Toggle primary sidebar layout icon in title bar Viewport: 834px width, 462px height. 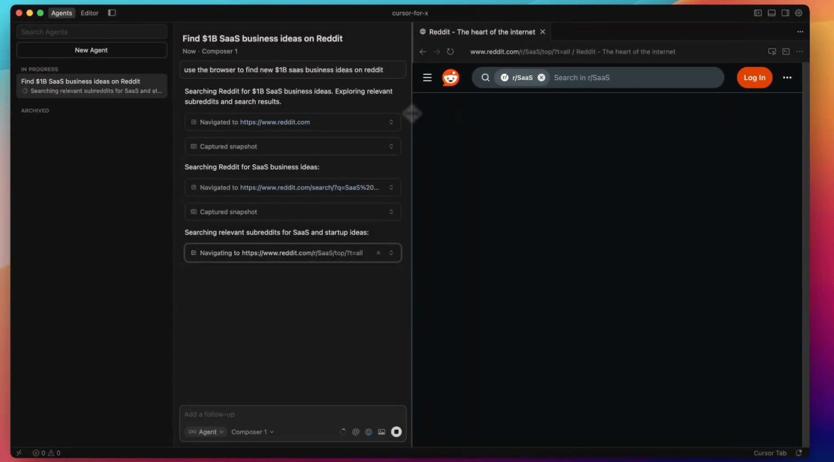pyautogui.click(x=758, y=13)
